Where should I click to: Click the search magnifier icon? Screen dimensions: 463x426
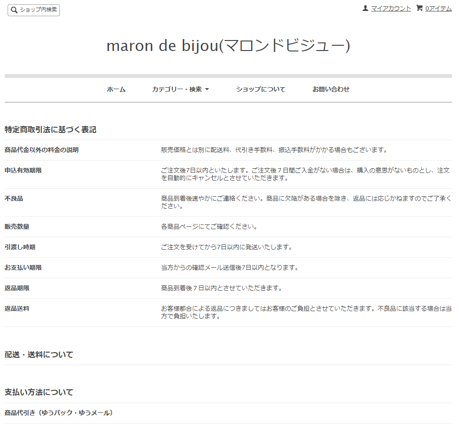[x=14, y=10]
